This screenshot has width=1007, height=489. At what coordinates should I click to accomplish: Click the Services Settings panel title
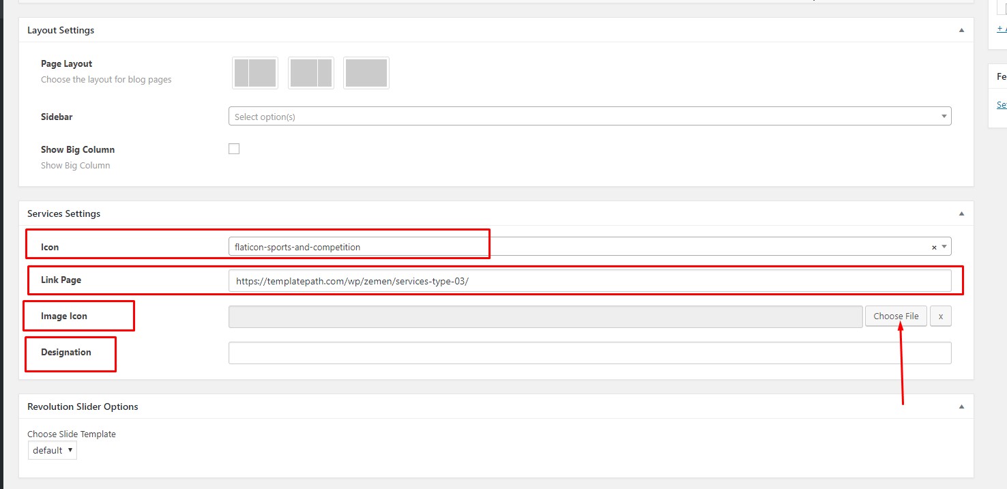pos(63,214)
